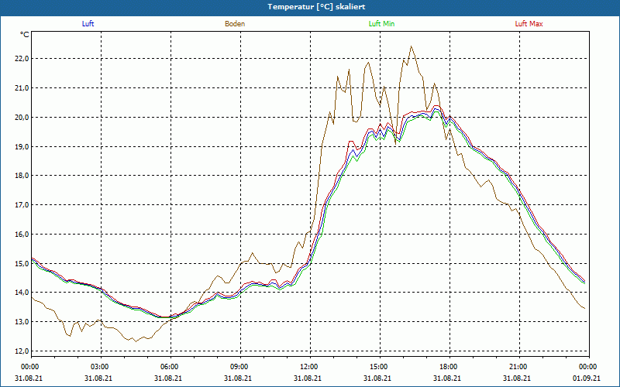Click the 18,0 y-axis value
This screenshot has height=387, width=620.
click(22, 176)
